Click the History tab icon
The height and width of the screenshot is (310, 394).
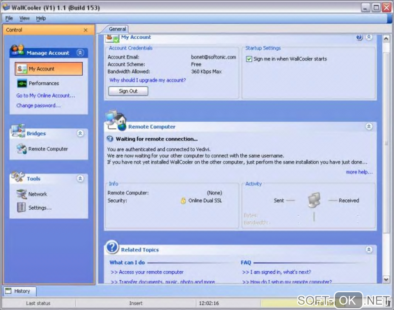click(x=8, y=291)
